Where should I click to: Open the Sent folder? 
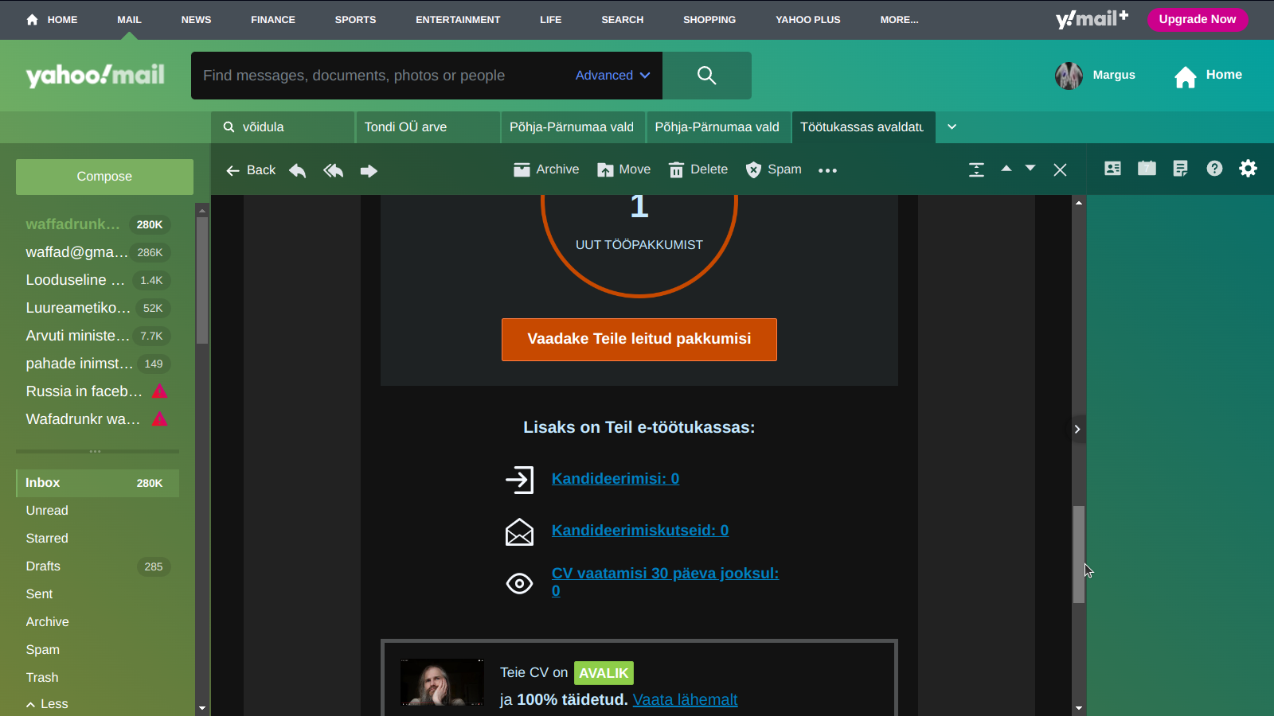click(x=39, y=594)
